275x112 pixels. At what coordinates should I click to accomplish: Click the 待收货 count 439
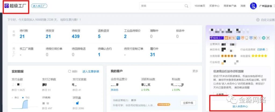(75, 36)
